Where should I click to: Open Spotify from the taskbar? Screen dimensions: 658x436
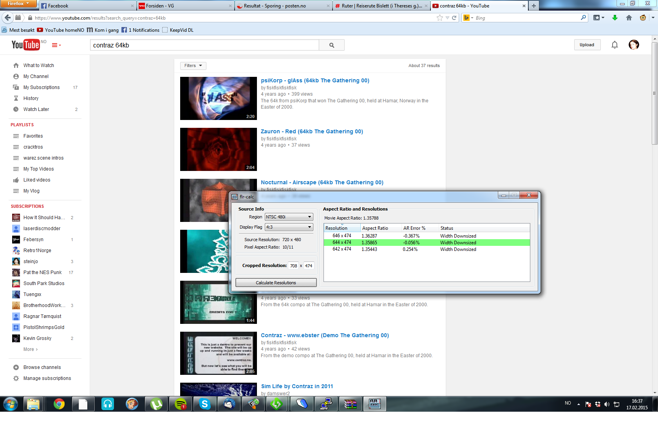click(180, 404)
